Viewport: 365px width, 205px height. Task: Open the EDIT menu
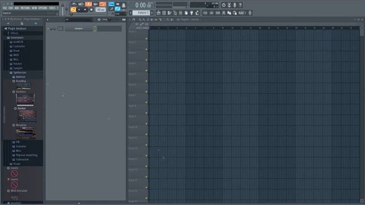pyautogui.click(x=11, y=8)
